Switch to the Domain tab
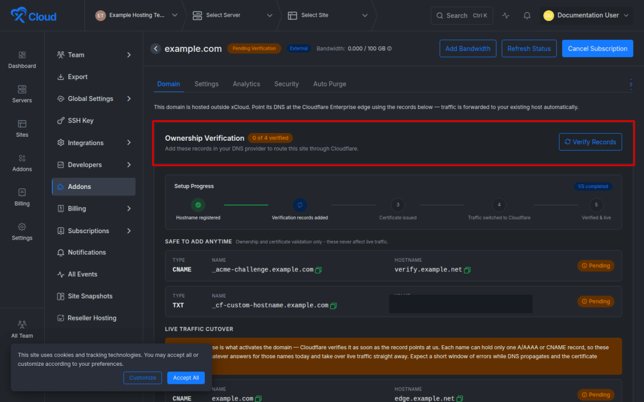The width and height of the screenshot is (644, 402). 169,84
